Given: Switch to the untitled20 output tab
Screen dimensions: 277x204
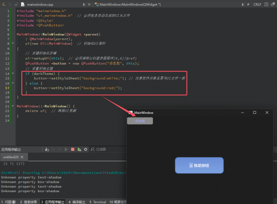Looking at the screenshot, I should click(x=11, y=157).
